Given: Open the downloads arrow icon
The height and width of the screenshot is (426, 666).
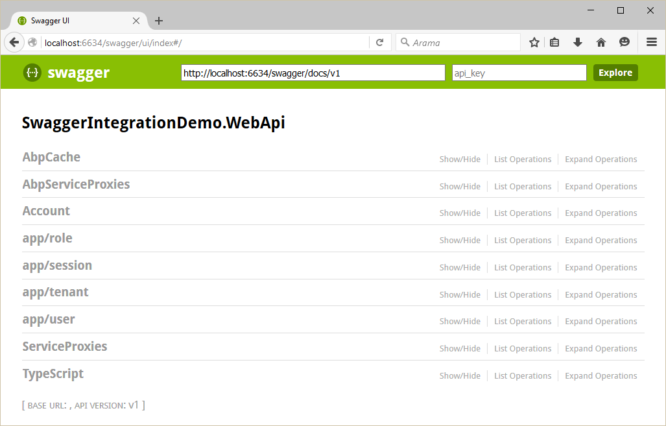Looking at the screenshot, I should 578,42.
